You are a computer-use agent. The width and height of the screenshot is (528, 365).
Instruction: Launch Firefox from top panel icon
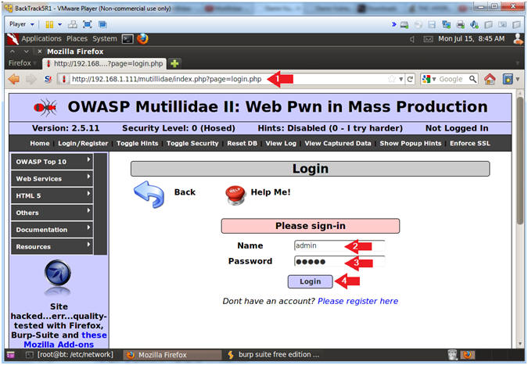tap(142, 38)
